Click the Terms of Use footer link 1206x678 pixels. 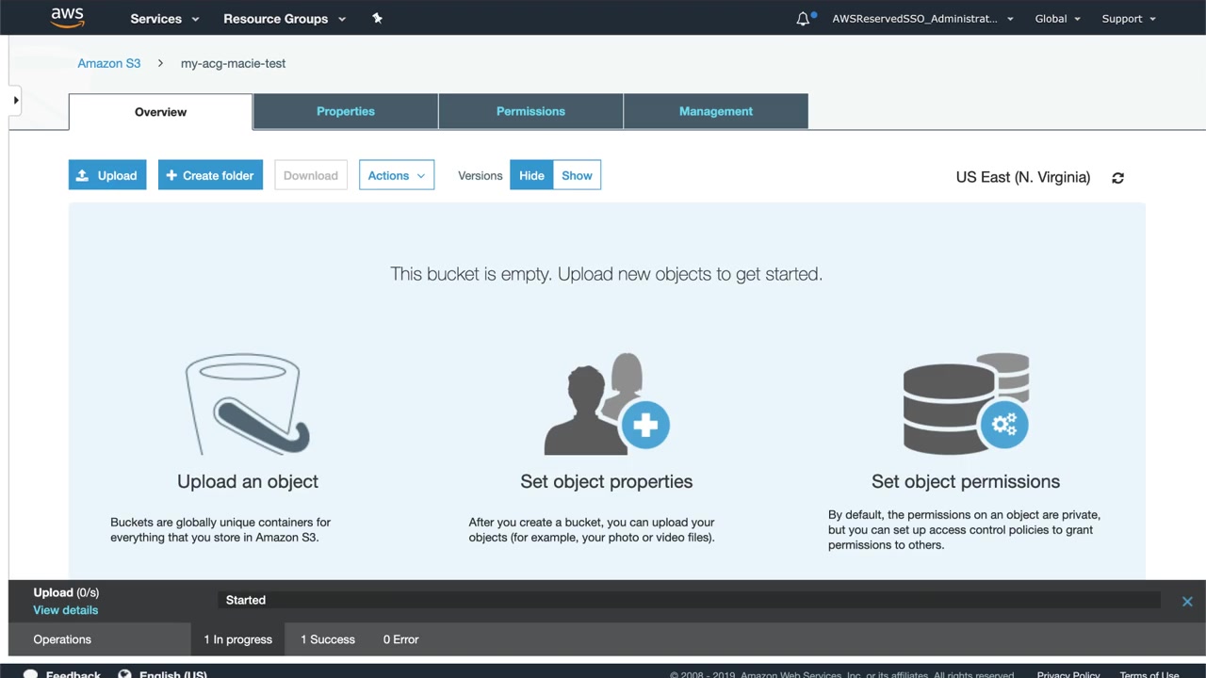click(x=1149, y=674)
